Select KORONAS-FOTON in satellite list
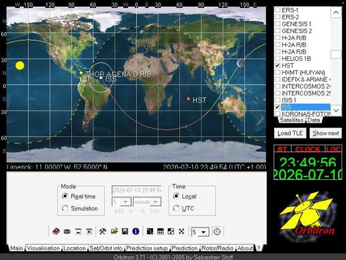This screenshot has width=346, height=260. click(x=306, y=114)
